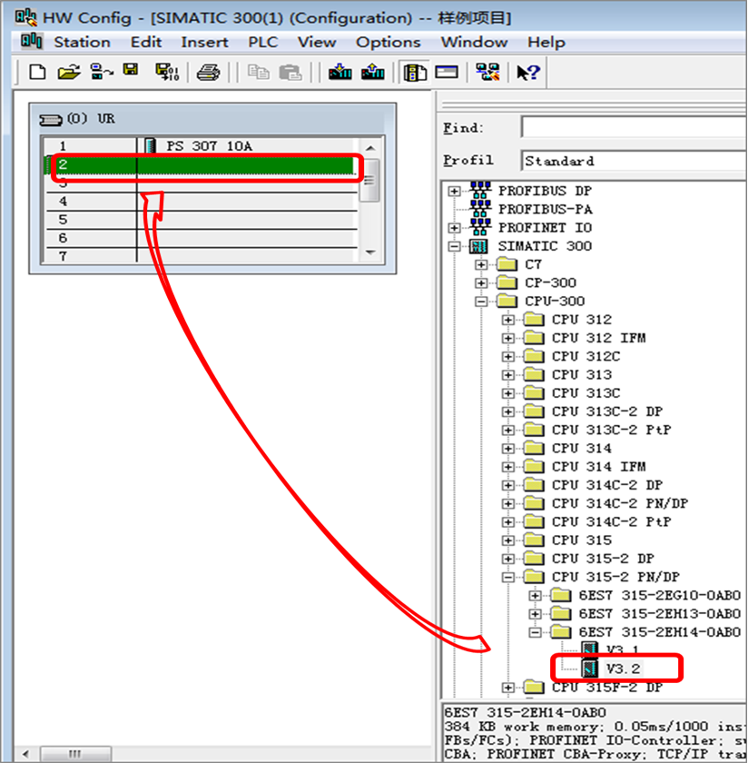
Task: Click the Upload from Module icon
Action: click(x=372, y=72)
